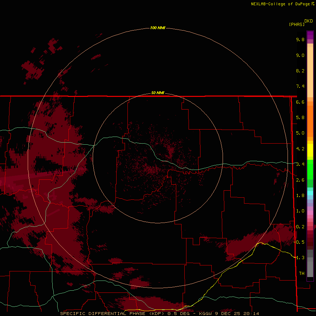Image resolution: width=316 pixels, height=316 pixels.
Task: Click the 6.6 scale value
Action: click(300, 102)
